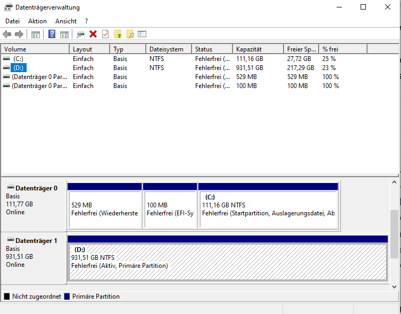Viewport: 401px width, 314px height.
Task: Click the black Nicht zugeordnet legend swatch
Action: [7, 296]
